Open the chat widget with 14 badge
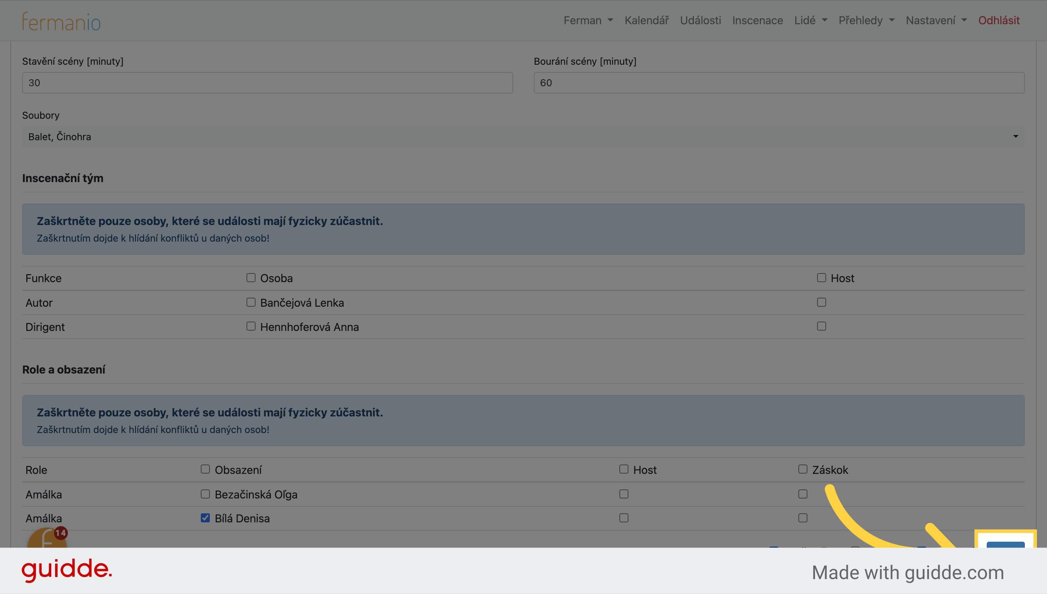Screen dimensions: 1047x594 pos(47,538)
